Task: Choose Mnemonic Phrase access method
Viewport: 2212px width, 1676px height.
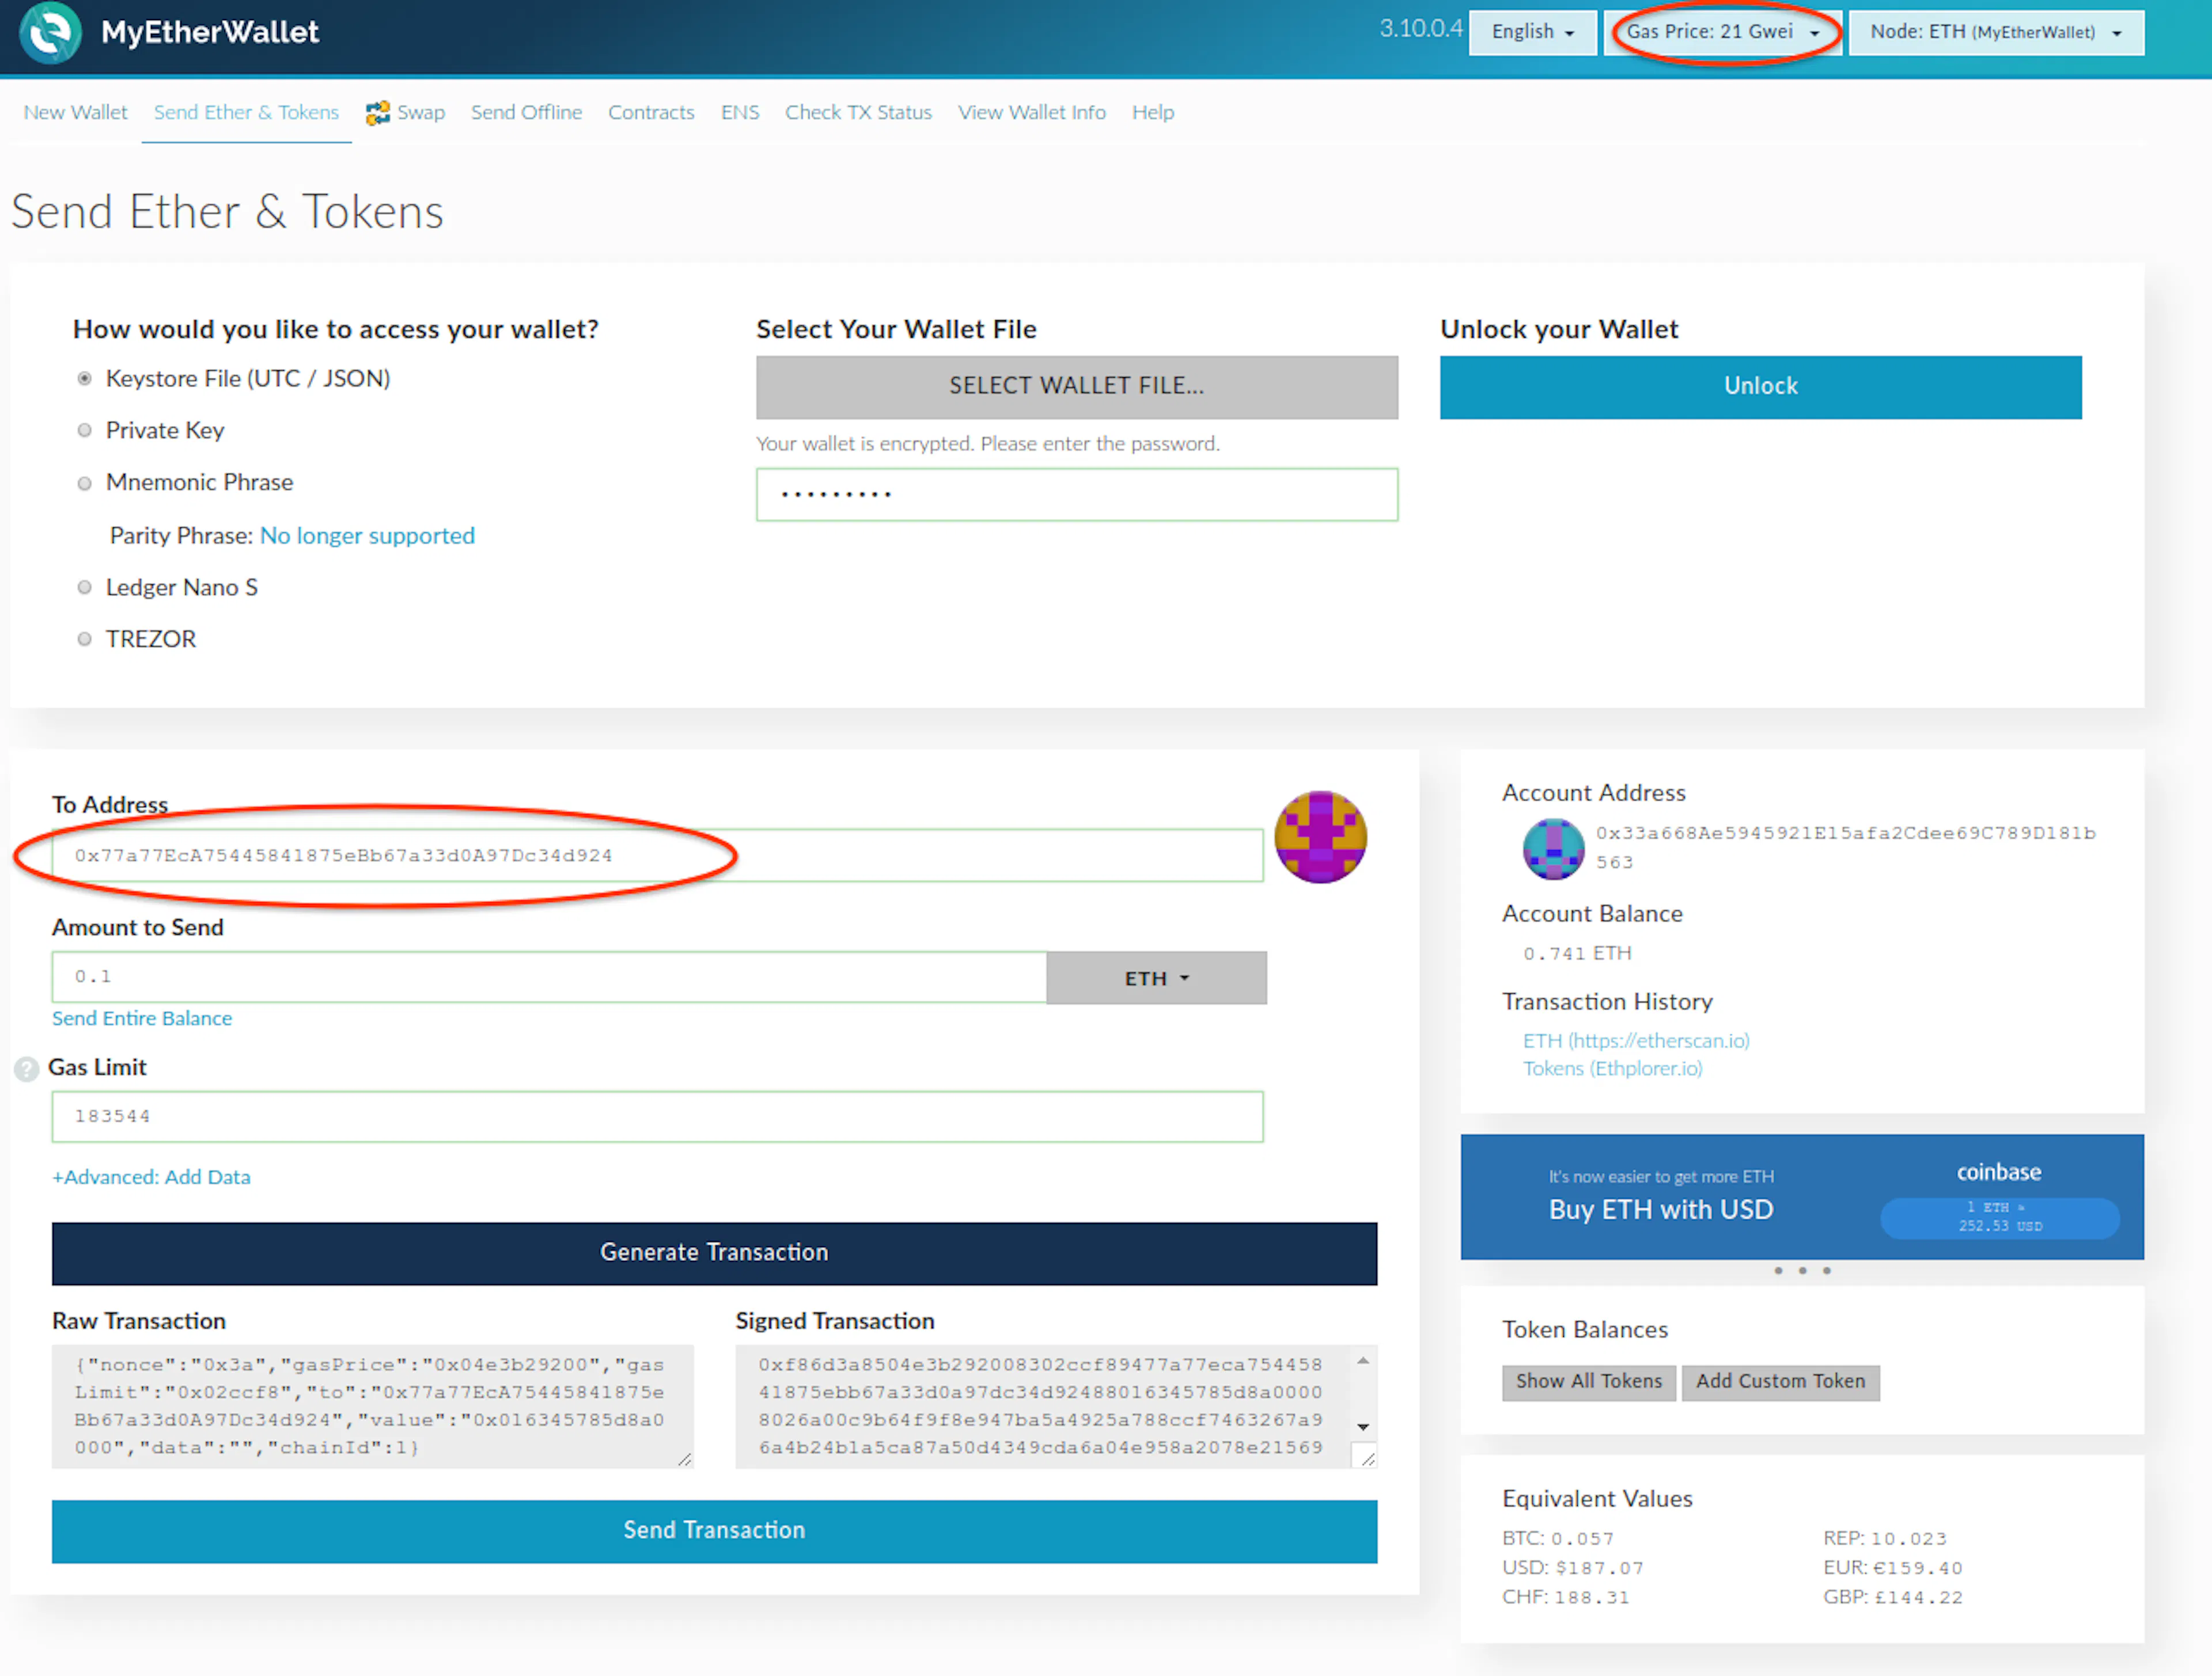Action: (85, 484)
